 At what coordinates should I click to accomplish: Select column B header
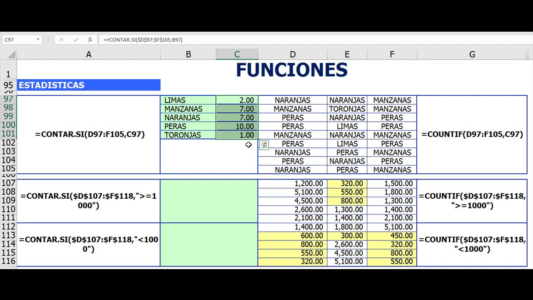[x=188, y=54]
